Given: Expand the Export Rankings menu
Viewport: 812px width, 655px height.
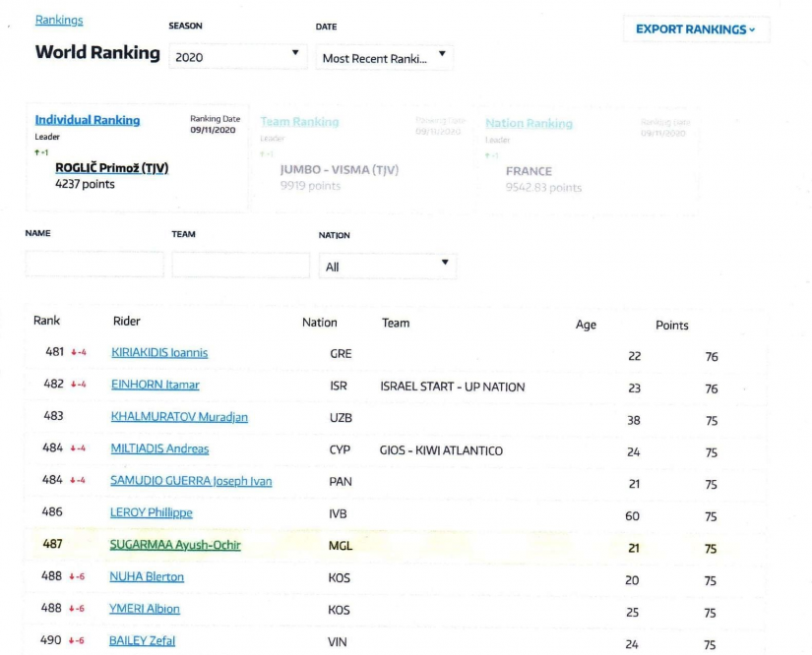Looking at the screenshot, I should tap(696, 30).
